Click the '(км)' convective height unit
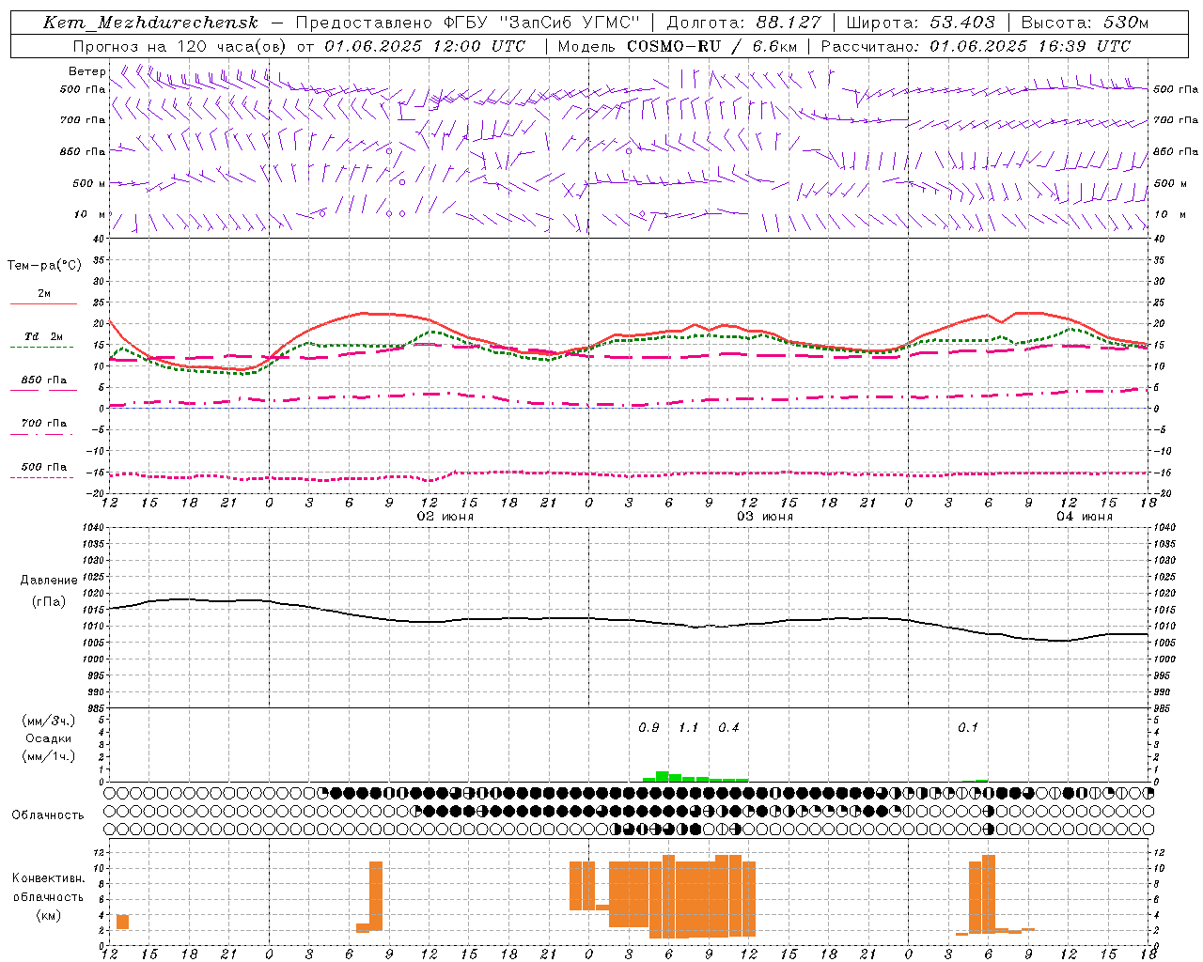The width and height of the screenshot is (1203, 962). click(x=48, y=914)
